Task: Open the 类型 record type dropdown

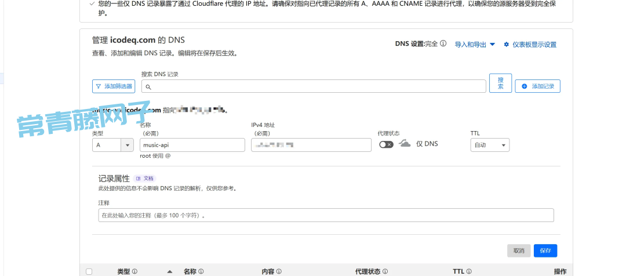Action: click(113, 145)
